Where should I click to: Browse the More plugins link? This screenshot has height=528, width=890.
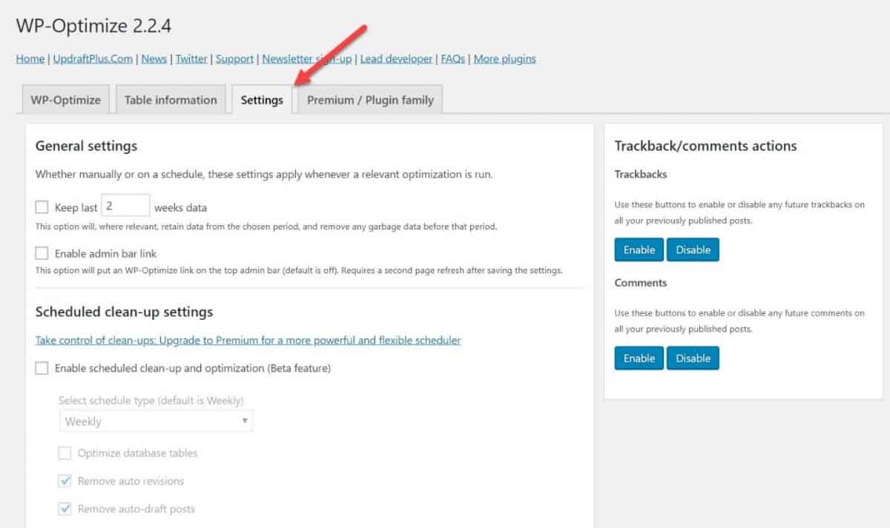pyautogui.click(x=505, y=59)
